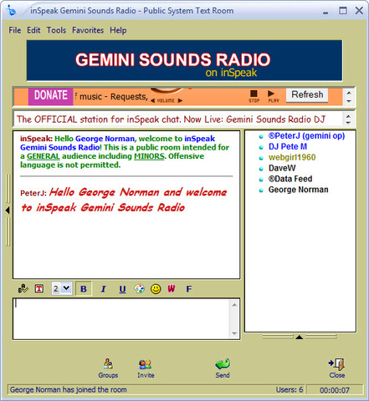Screen dimensions: 369x401
Task: Toggle Underline text formatting
Action: [122, 289]
